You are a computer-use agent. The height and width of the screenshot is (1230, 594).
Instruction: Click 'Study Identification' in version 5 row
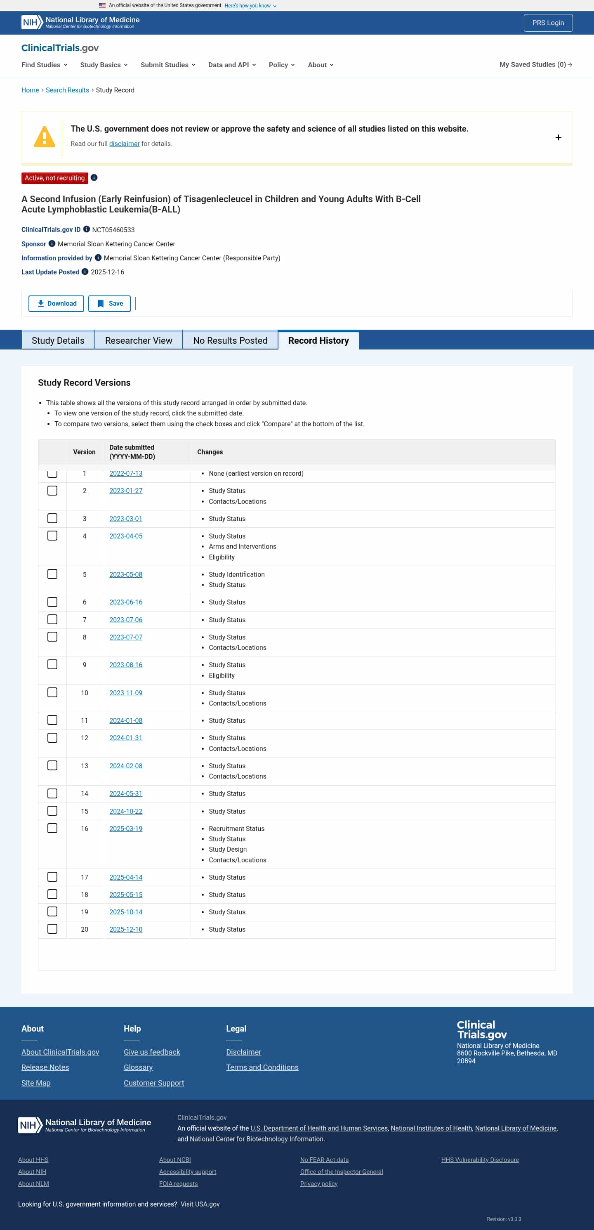237,574
